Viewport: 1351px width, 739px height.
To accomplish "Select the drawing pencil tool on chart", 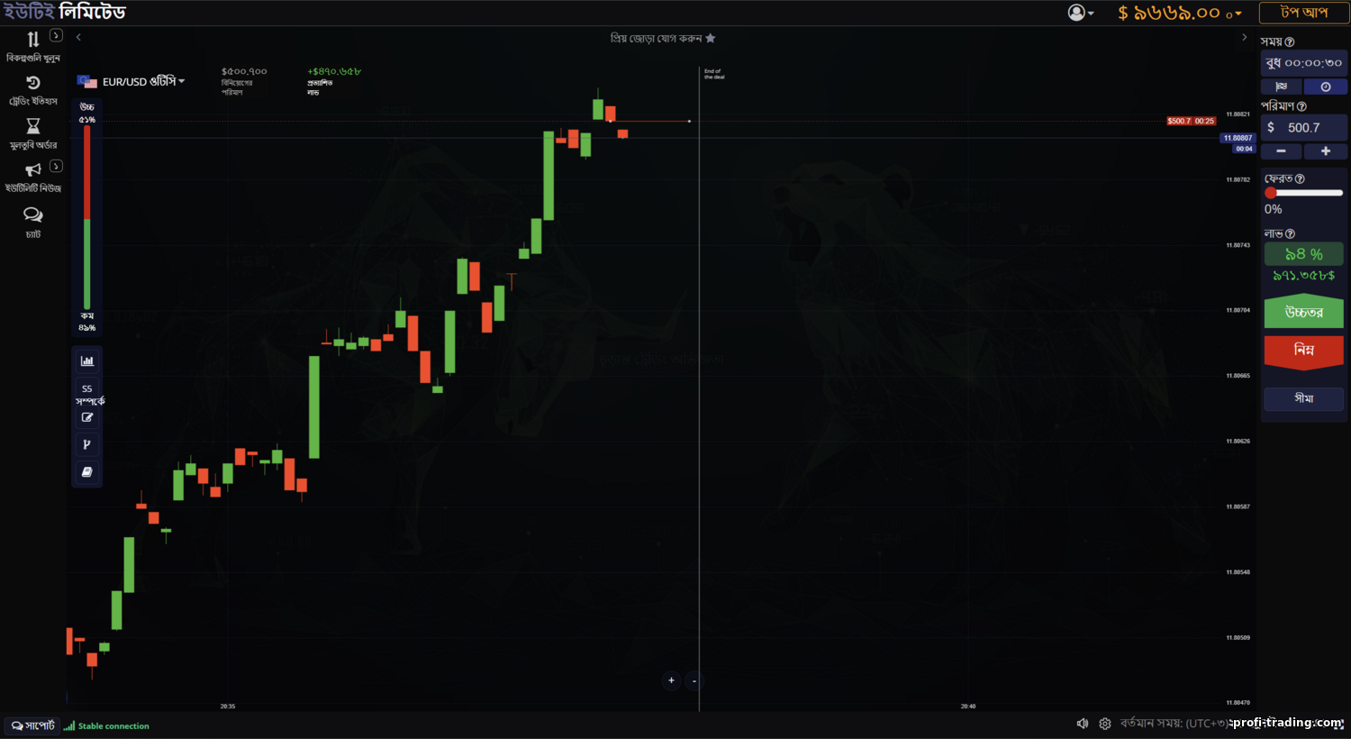I will click(x=87, y=417).
